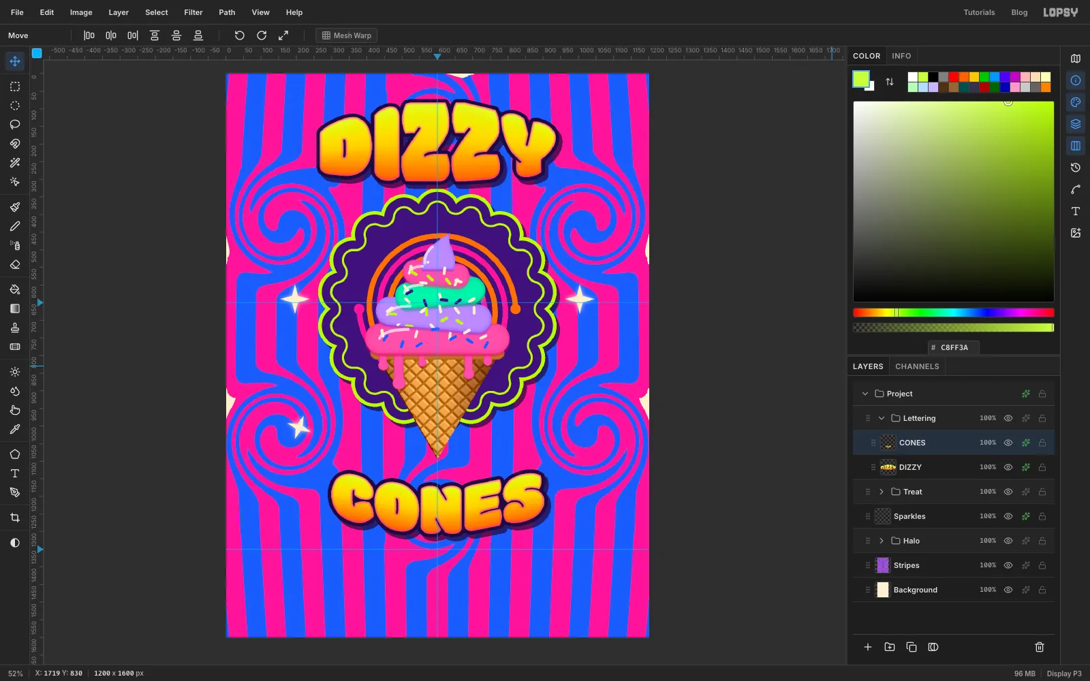Expand the Treat group
Image resolution: width=1090 pixels, height=681 pixels.
[x=882, y=492]
